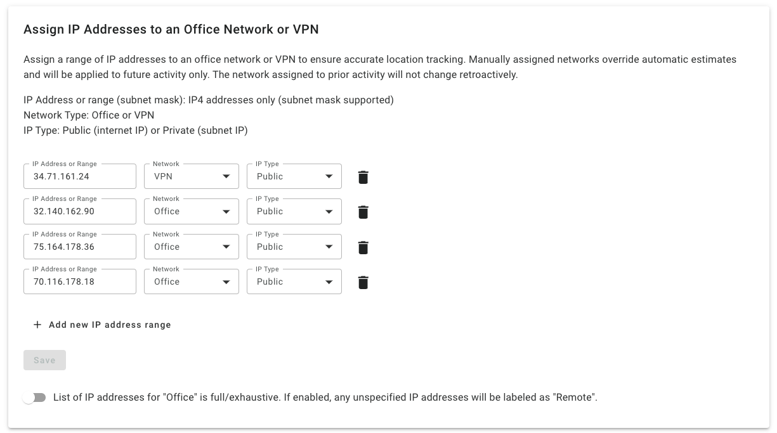Edit the 34.71.161.24 address field
The image size is (777, 433).
tap(80, 176)
